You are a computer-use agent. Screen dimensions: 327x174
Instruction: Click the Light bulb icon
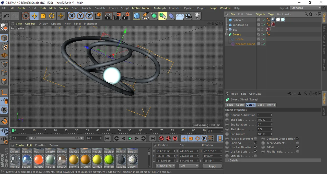[x=197, y=16]
